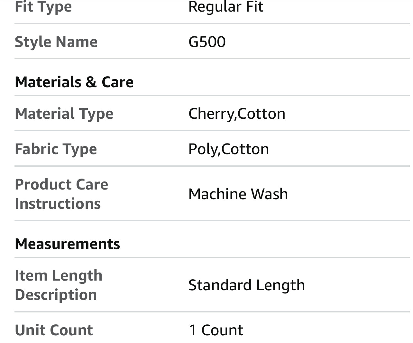Select the Product Care Instructions label
This screenshot has height=343, width=413.
point(61,194)
